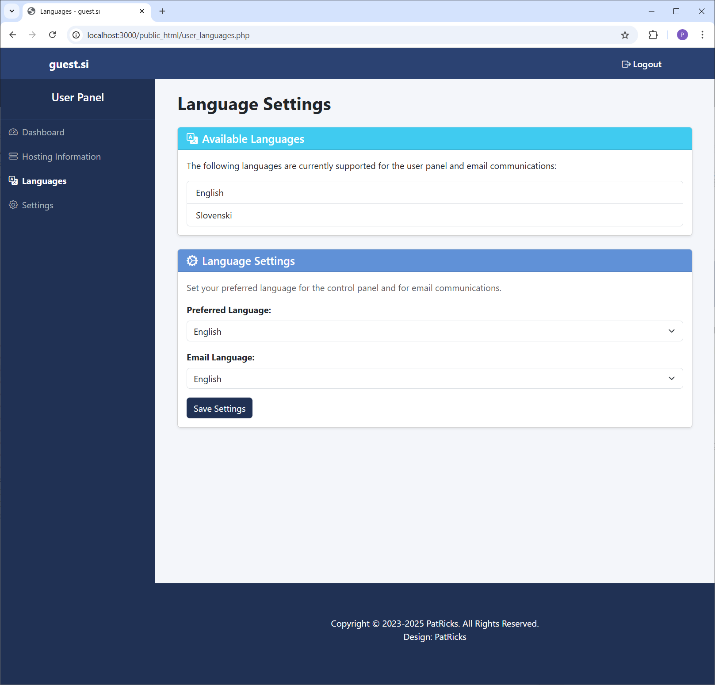The image size is (715, 685).
Task: Open the Email Language dropdown
Action: pyautogui.click(x=434, y=378)
